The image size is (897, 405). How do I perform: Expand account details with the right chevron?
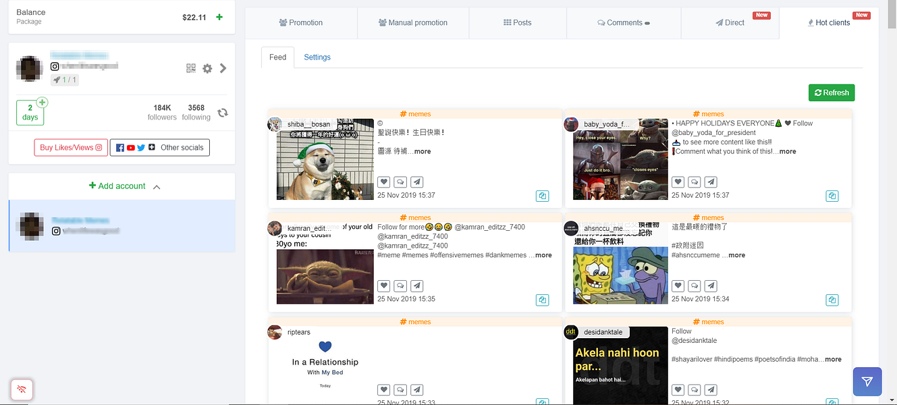223,68
